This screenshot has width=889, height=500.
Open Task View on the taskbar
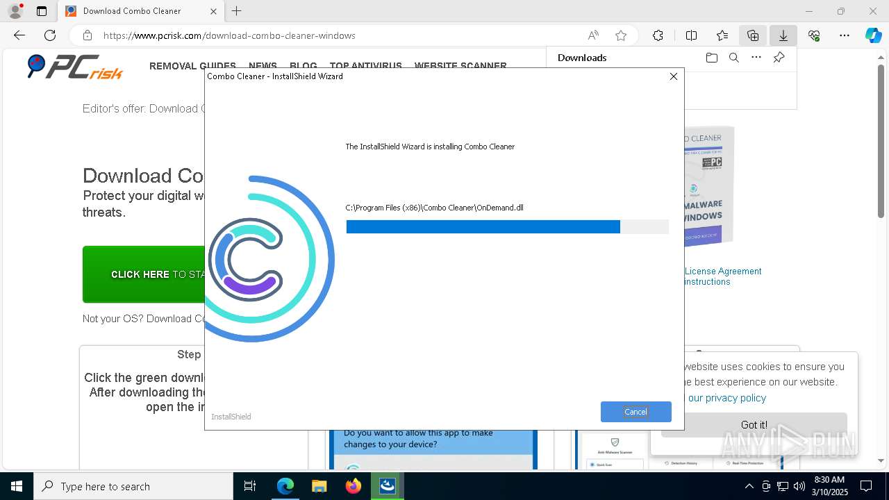250,486
